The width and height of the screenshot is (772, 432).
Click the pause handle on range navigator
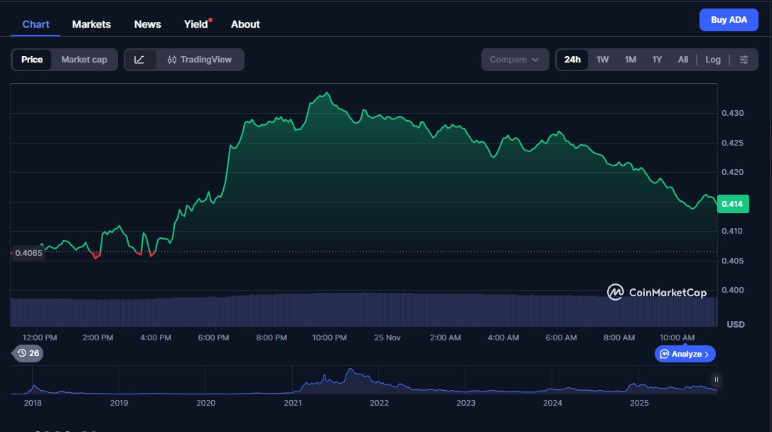point(717,379)
